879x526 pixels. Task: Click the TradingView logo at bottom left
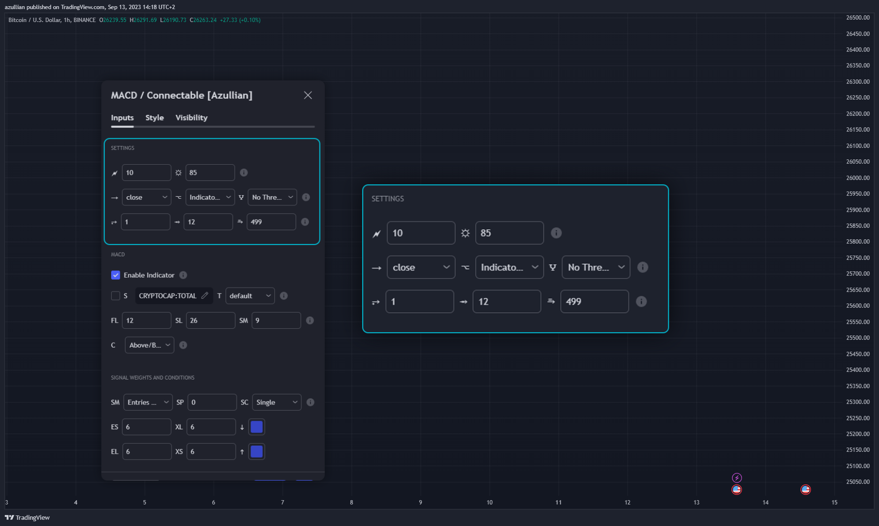tap(27, 517)
